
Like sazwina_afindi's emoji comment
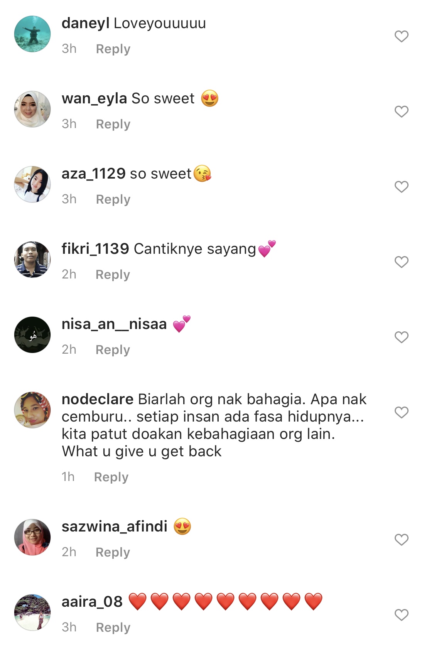tap(401, 540)
